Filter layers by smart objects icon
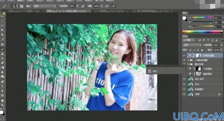The image size is (224, 121). 217,40
